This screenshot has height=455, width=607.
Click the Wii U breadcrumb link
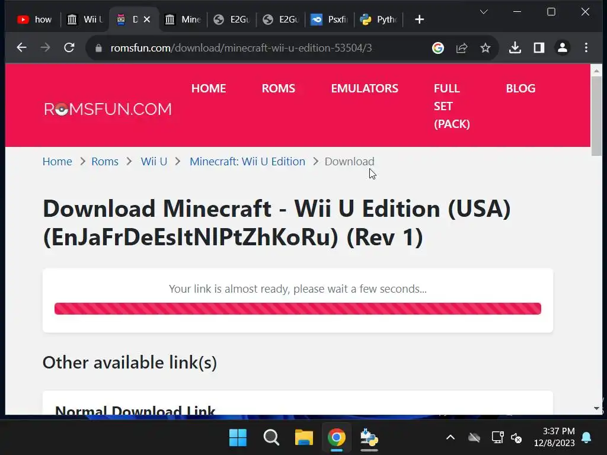click(154, 161)
